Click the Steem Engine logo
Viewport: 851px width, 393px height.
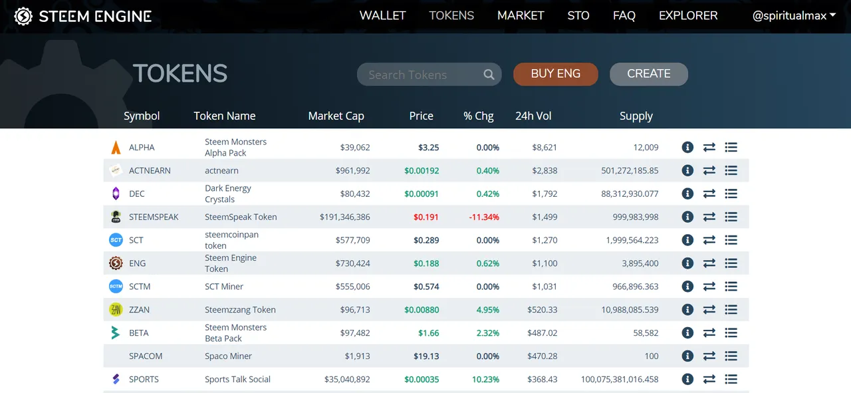pos(83,16)
